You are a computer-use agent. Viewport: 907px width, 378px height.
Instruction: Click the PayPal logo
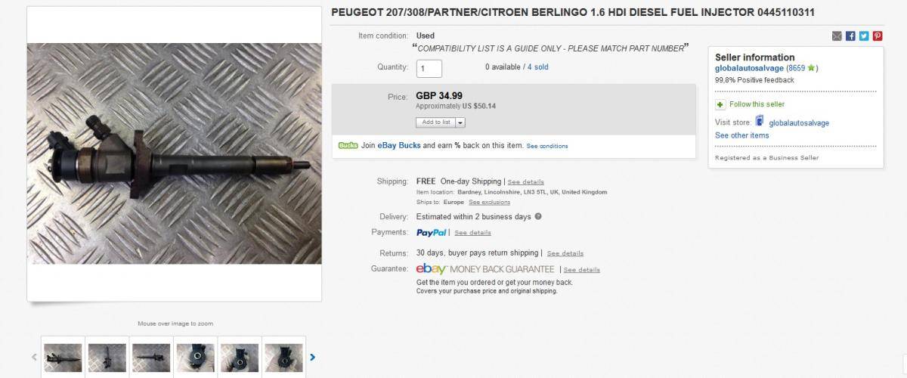(432, 232)
